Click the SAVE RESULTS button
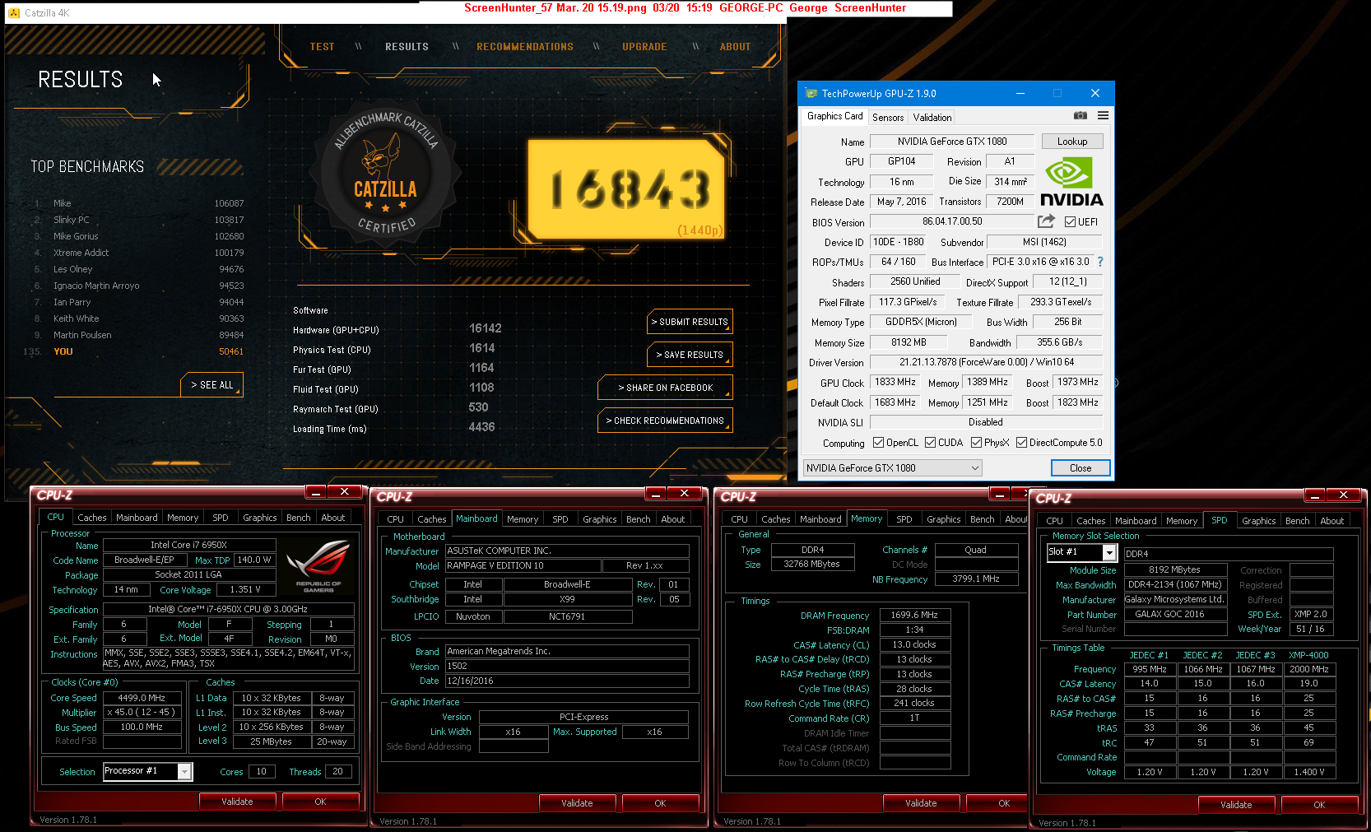1371x832 pixels. coord(690,355)
